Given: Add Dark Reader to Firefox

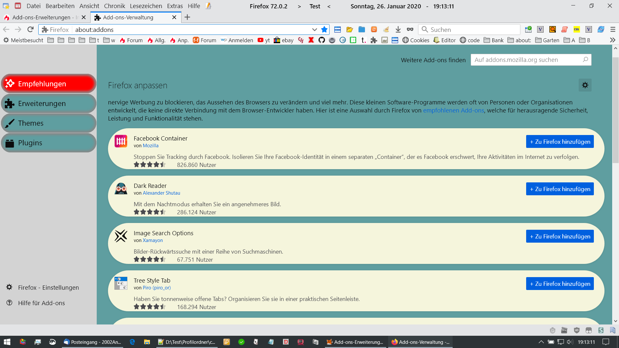Looking at the screenshot, I should (560, 189).
